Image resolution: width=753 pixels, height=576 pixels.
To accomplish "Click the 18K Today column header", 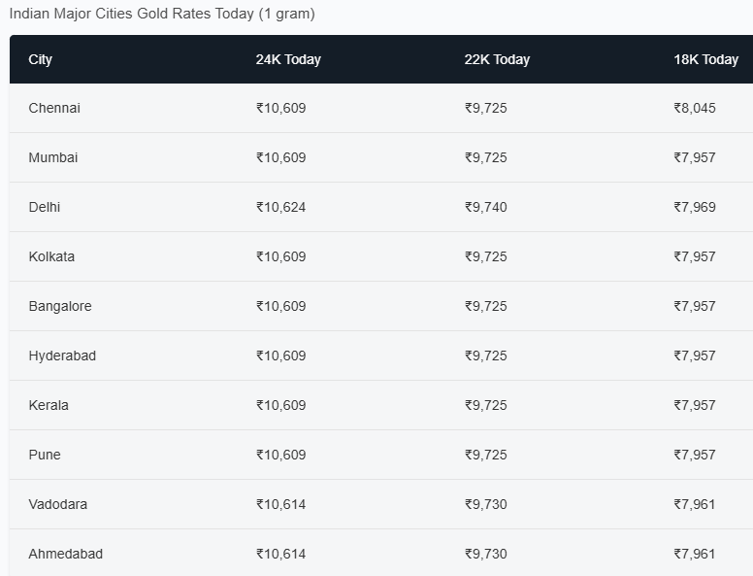I will (705, 59).
